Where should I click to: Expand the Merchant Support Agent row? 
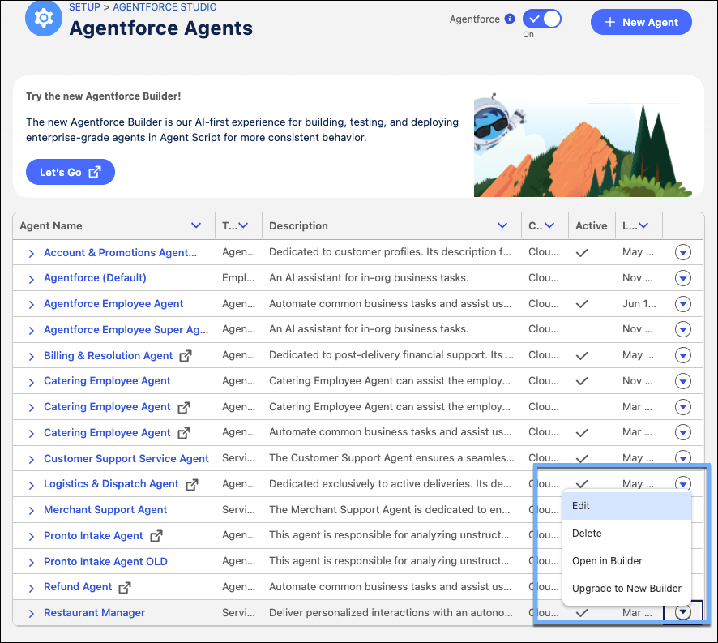click(31, 511)
